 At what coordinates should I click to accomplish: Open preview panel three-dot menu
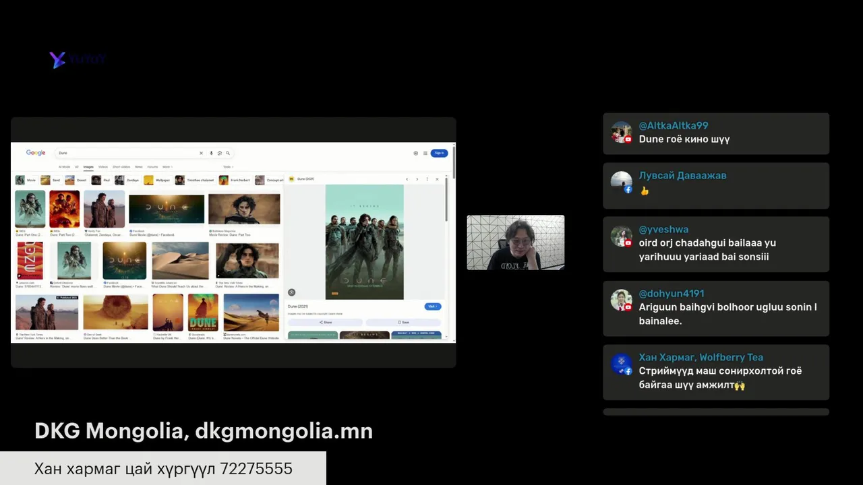point(427,179)
